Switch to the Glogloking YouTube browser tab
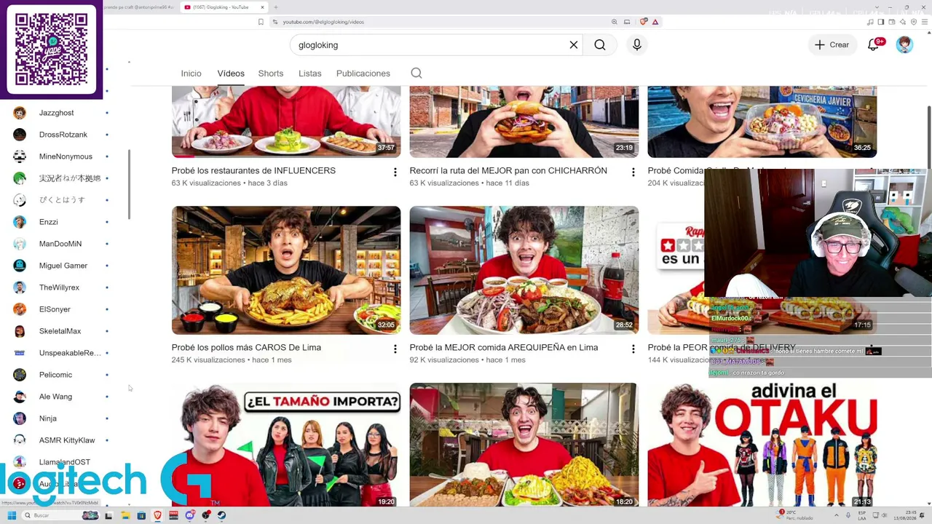932x524 pixels. 224,7
